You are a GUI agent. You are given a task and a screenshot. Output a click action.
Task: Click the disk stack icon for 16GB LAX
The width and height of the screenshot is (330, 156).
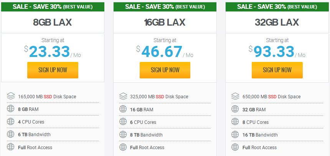[x=123, y=96]
